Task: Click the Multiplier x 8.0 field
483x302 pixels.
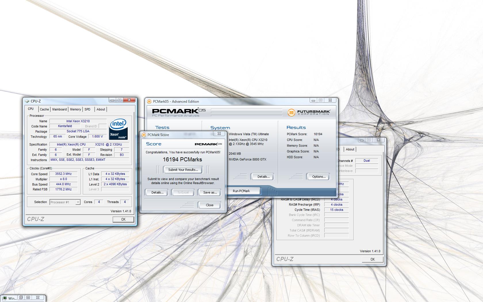Action: (63, 179)
